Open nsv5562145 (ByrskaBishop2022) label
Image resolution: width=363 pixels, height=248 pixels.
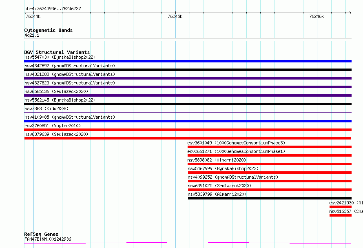tap(60, 100)
